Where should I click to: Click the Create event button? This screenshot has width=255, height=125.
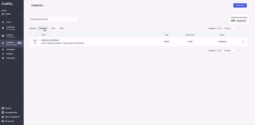[240, 5]
